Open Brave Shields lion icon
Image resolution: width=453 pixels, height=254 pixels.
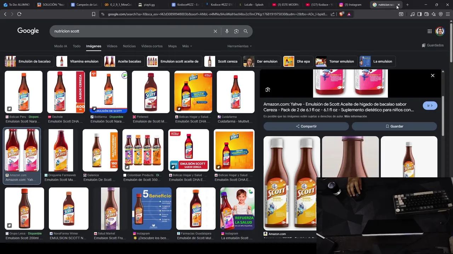341,14
